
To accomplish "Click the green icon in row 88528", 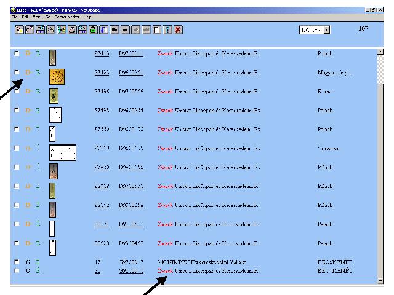I will coord(38,243).
